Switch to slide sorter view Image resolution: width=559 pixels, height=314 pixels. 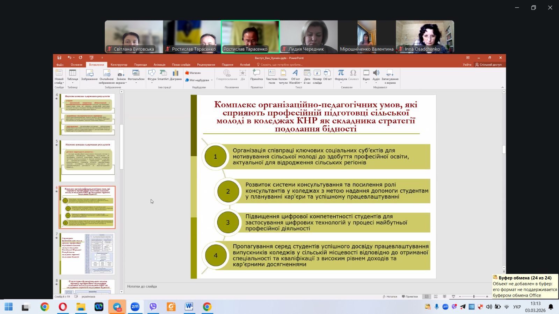(x=436, y=297)
